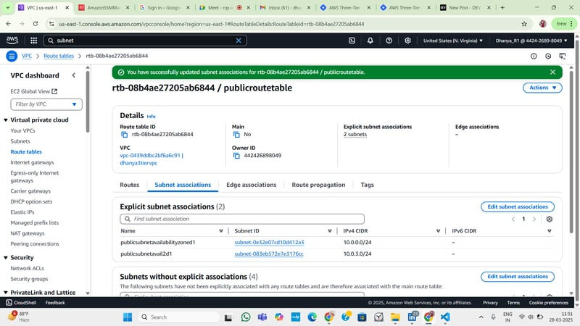
Task: Sort the table by Name column
Action: pyautogui.click(x=221, y=231)
